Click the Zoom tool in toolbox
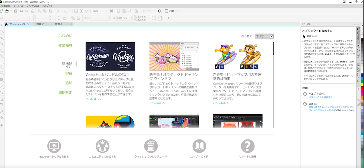Image resolution: width=364 pixels, height=168 pixels. tap(2, 44)
